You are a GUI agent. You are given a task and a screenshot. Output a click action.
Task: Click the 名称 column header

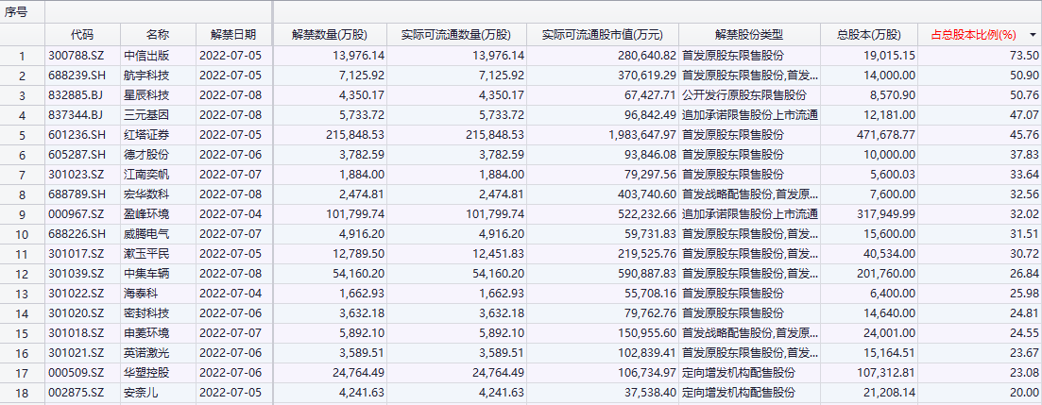tap(158, 35)
